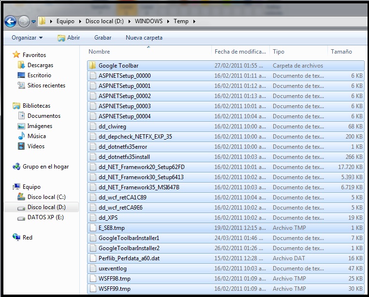This screenshot has height=297, width=369.
Task: Open Imágenes library icon
Action: (21, 126)
